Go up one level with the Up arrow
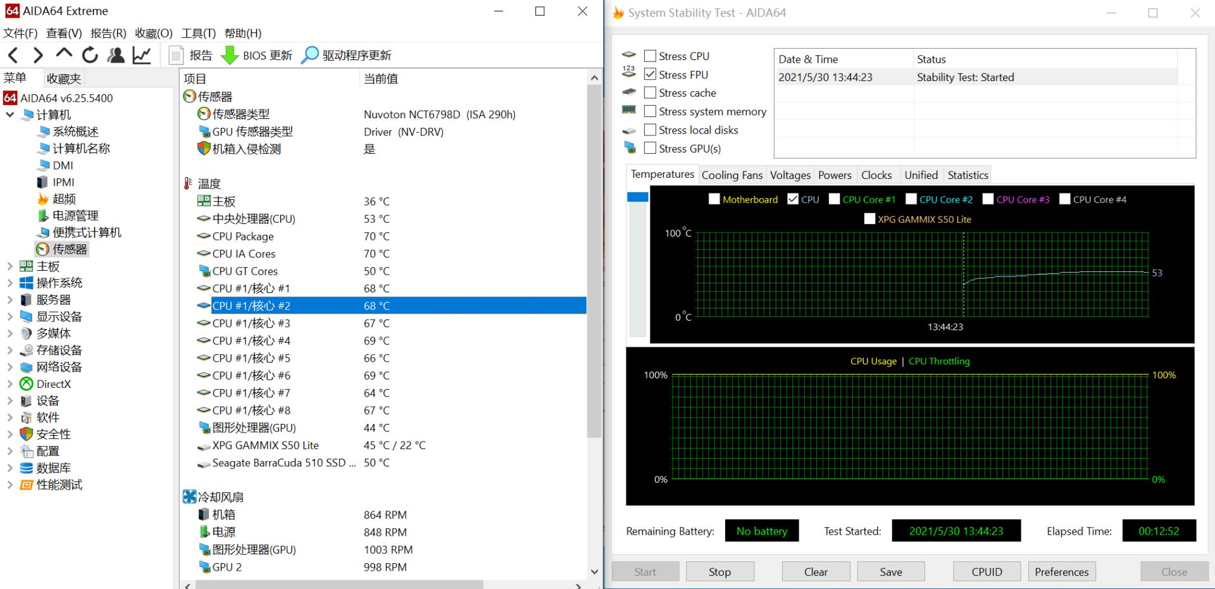1215x589 pixels. point(64,54)
